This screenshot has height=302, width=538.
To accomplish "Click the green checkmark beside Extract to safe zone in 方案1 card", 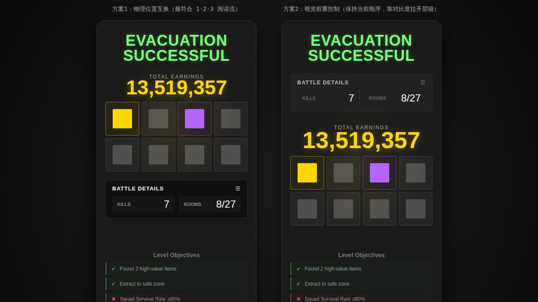I will [113, 284].
